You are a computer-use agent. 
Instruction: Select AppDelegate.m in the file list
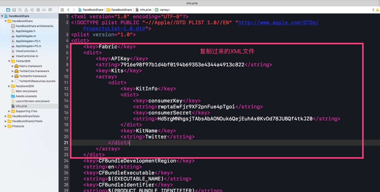(26, 36)
